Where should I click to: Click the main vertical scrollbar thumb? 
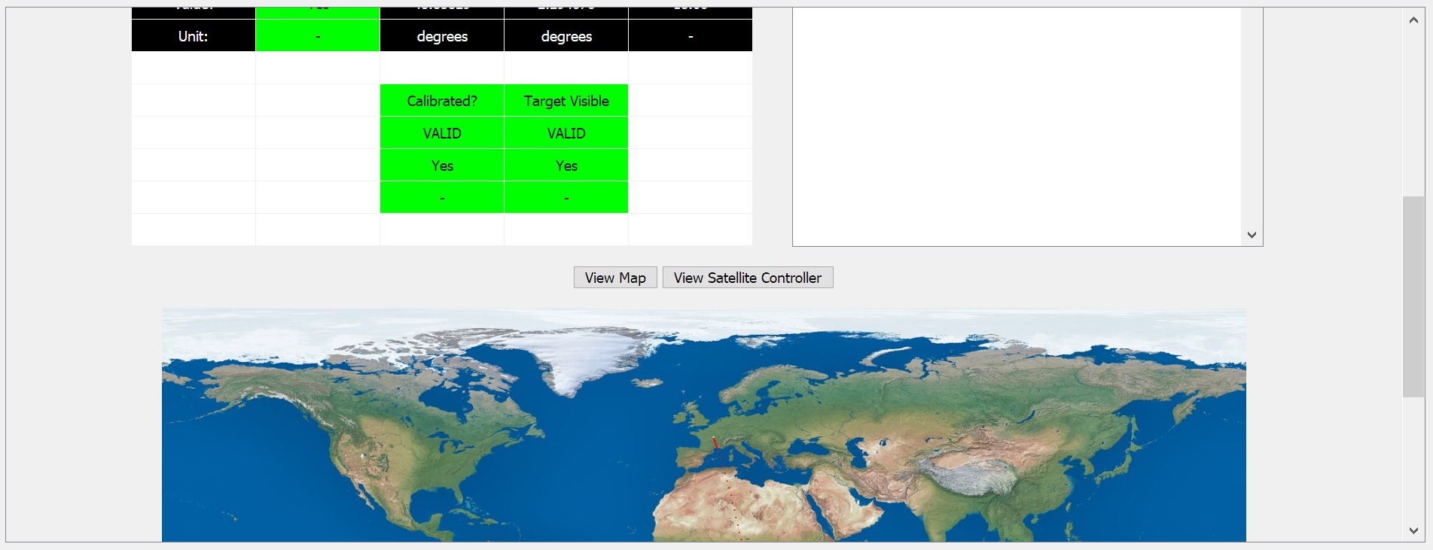point(1413,296)
